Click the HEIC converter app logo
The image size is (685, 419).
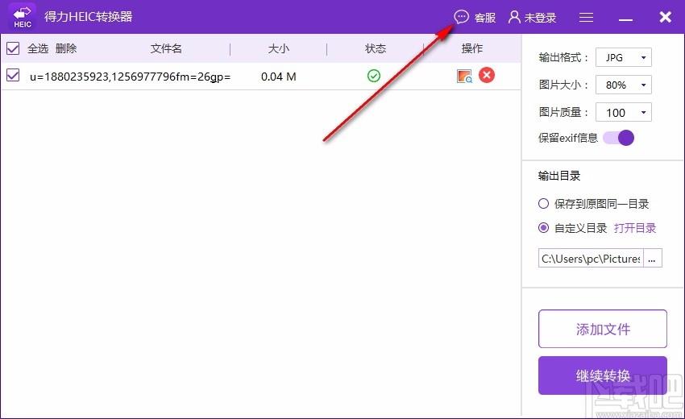tap(22, 17)
